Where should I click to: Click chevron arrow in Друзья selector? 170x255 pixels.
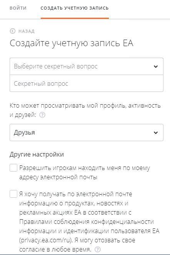coord(156,133)
